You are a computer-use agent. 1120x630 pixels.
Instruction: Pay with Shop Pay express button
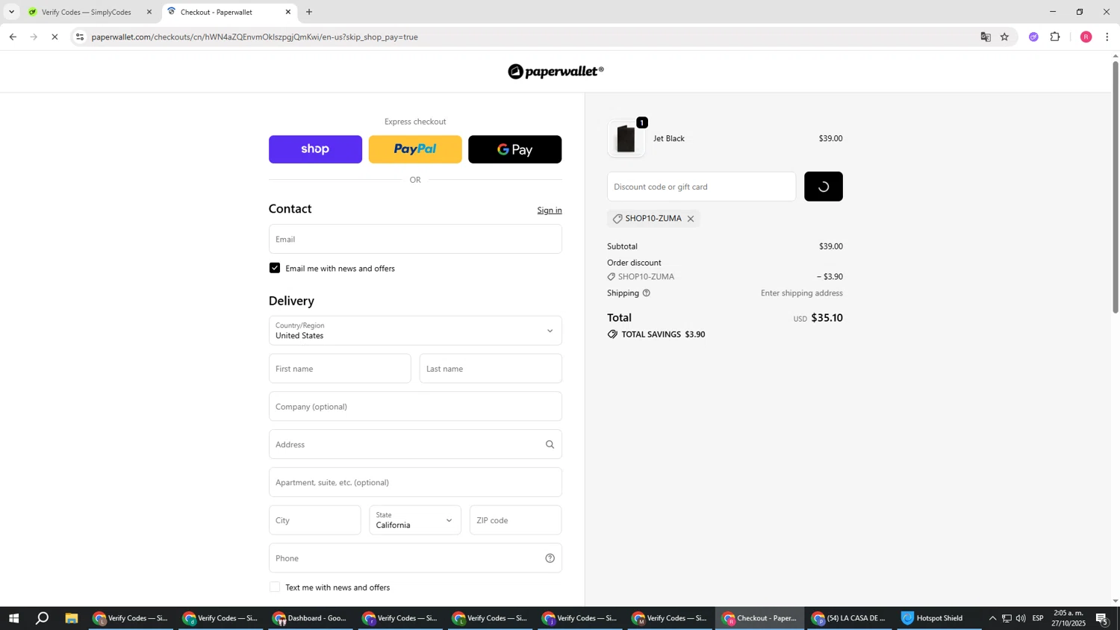315,149
